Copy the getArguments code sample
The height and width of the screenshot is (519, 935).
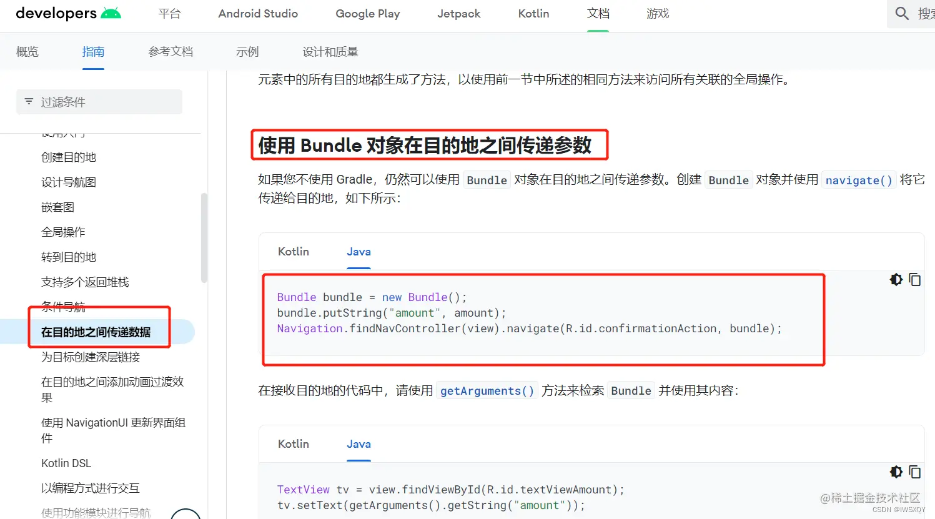point(915,472)
